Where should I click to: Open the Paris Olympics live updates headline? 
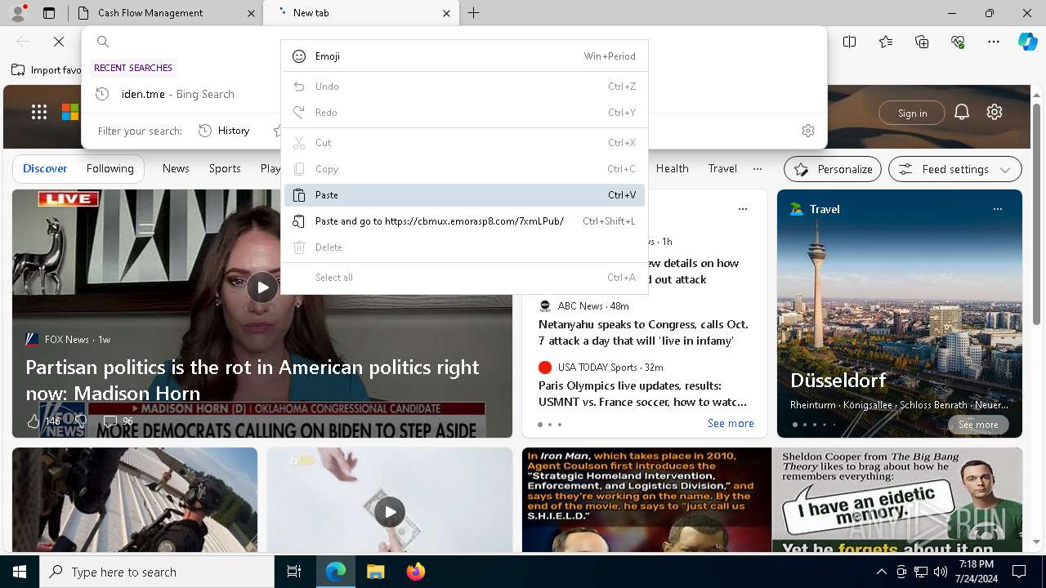coord(642,394)
